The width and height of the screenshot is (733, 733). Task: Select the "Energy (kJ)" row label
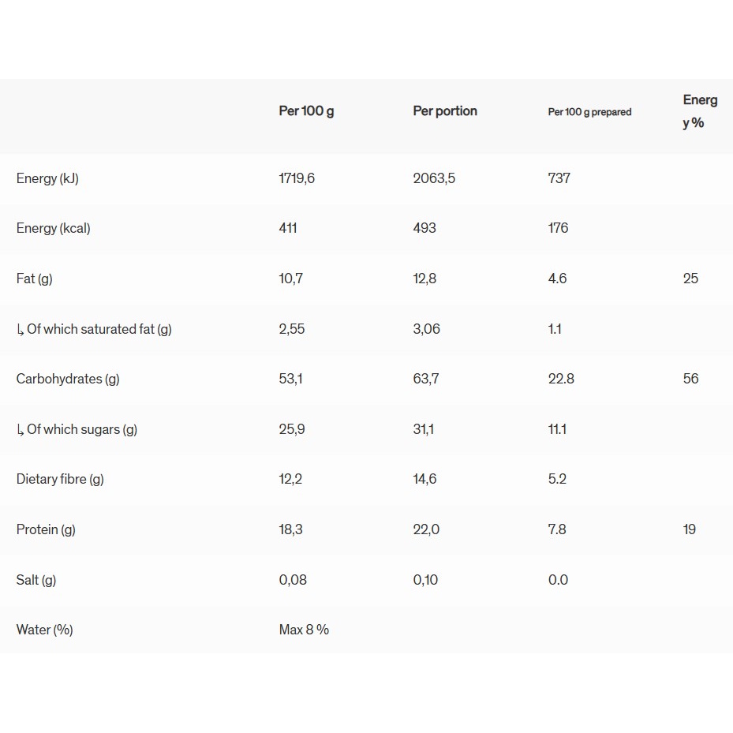[x=47, y=178]
